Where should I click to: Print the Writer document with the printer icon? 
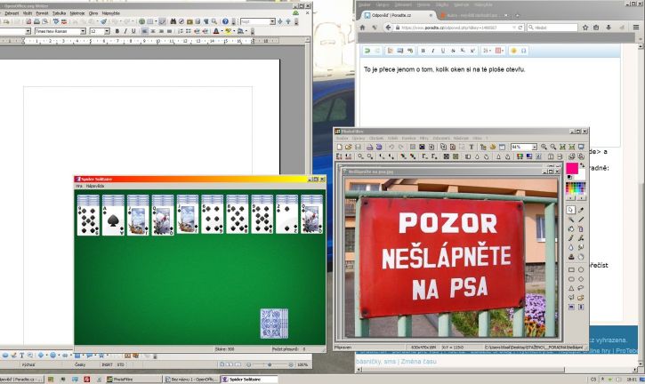37,21
